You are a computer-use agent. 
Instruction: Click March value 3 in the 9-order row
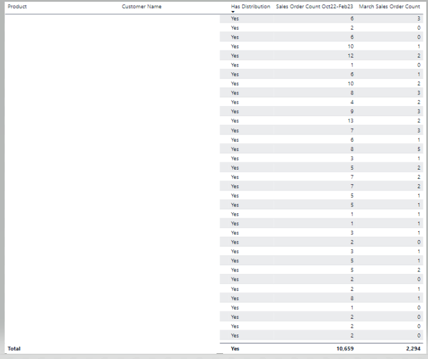tap(419, 111)
